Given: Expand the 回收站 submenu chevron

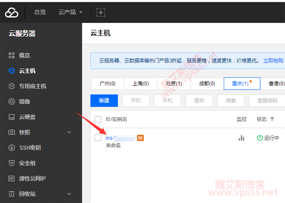Looking at the screenshot, I should tap(69, 194).
